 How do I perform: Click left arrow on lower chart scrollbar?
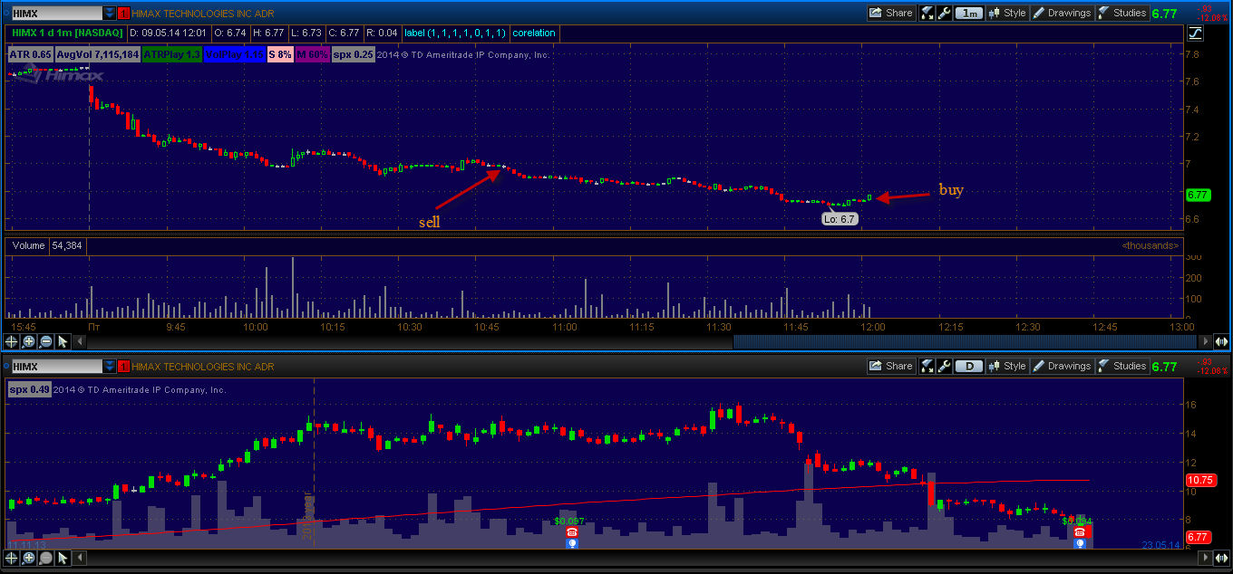pos(78,558)
